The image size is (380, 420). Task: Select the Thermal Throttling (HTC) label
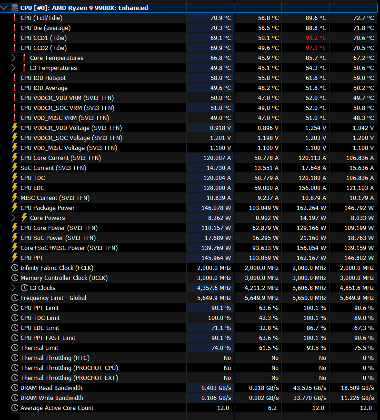click(55, 358)
